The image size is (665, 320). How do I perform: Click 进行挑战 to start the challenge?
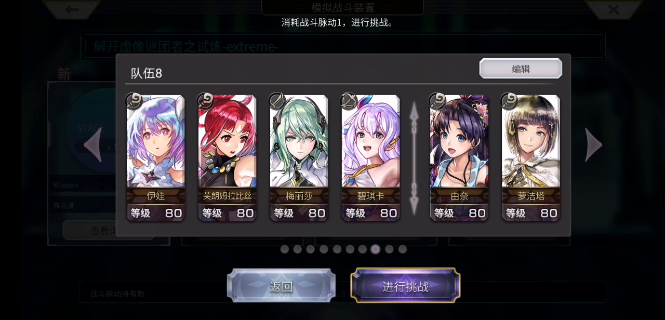pyautogui.click(x=405, y=286)
